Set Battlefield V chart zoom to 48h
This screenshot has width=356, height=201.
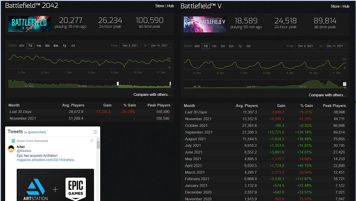tap(197, 46)
